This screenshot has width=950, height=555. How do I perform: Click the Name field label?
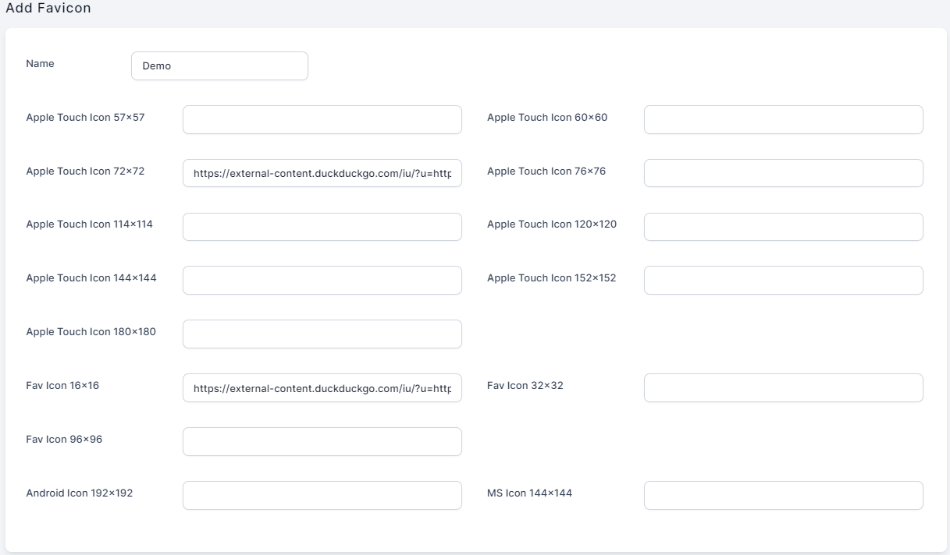point(41,64)
